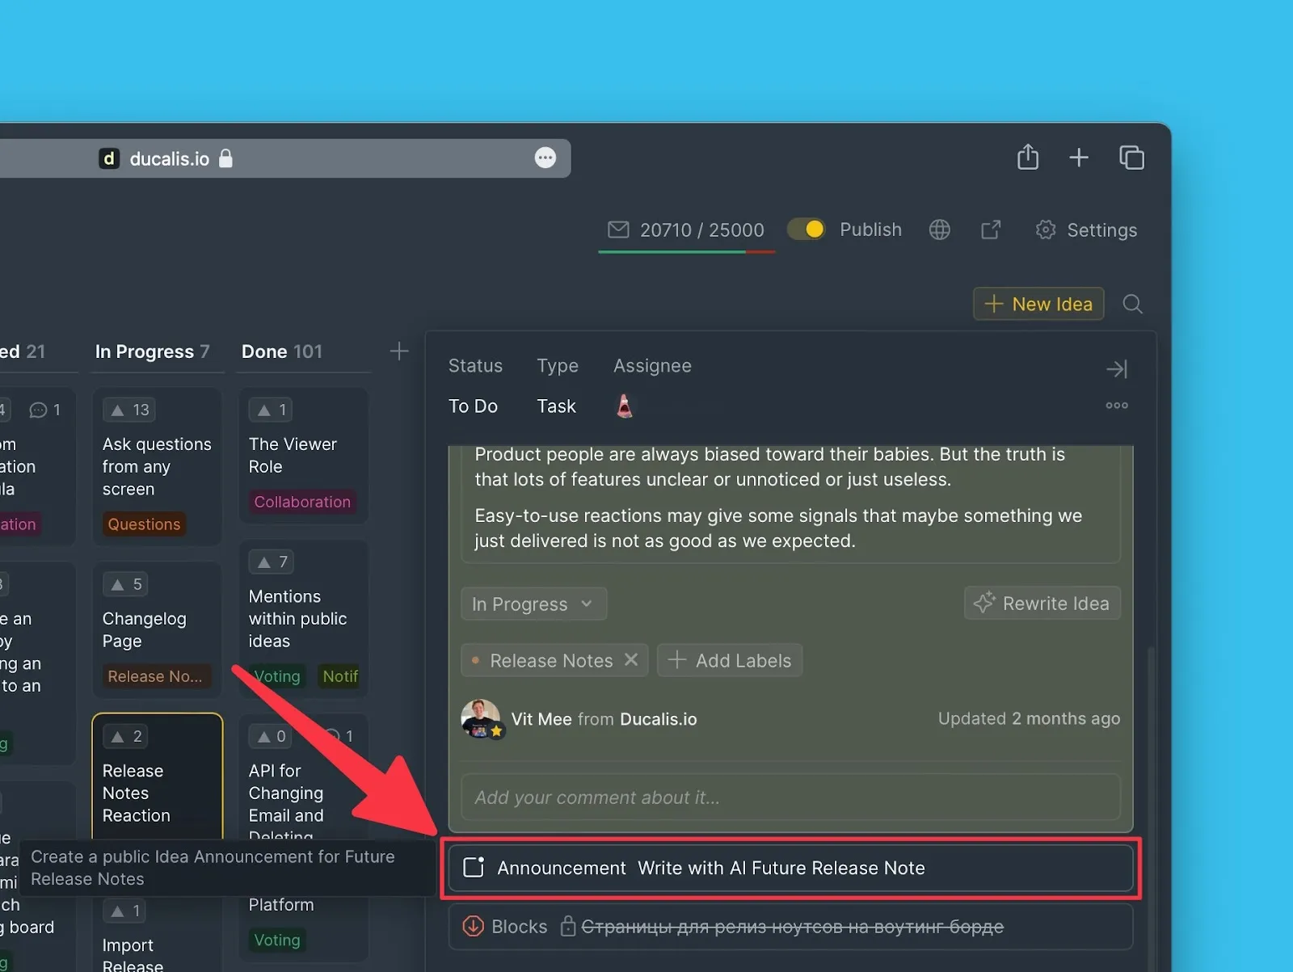
Task: Upvote the Ask questions from any screen card
Action: point(129,410)
